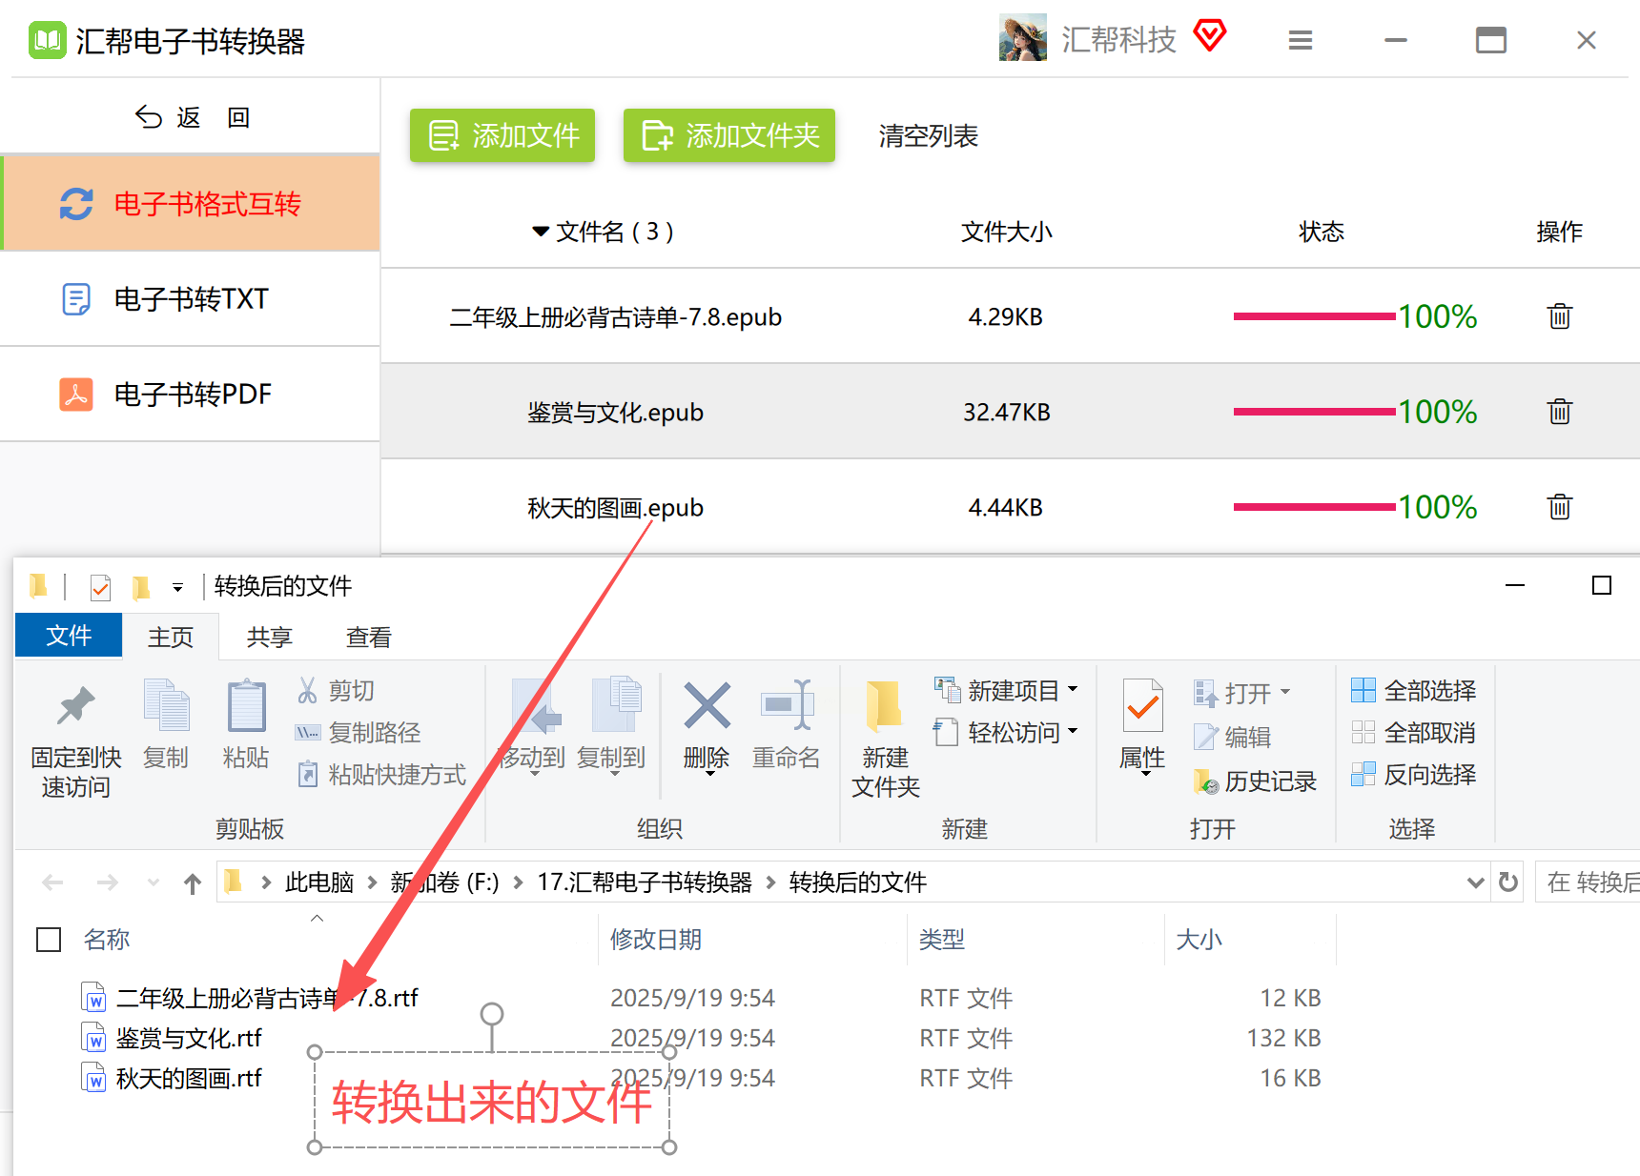Viewport: 1640px width, 1176px height.
Task: Click 历史记录 in the open group
Action: pyautogui.click(x=1255, y=781)
